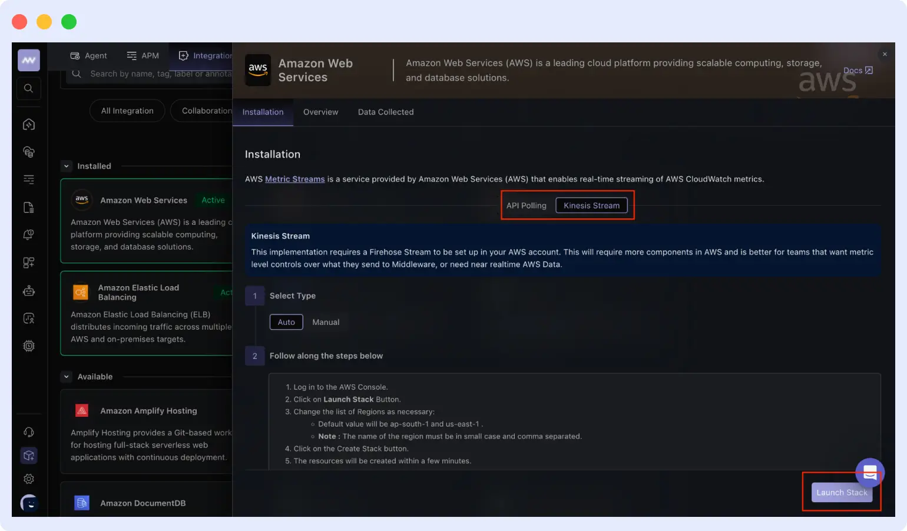This screenshot has height=531, width=907.
Task: Open the alert bell sidebar icon
Action: (29, 235)
